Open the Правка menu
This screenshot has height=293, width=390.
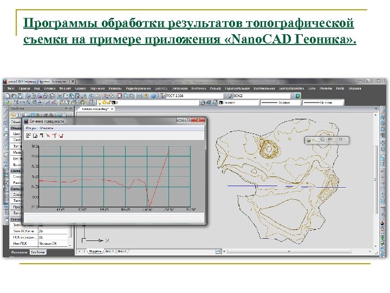pos(24,88)
